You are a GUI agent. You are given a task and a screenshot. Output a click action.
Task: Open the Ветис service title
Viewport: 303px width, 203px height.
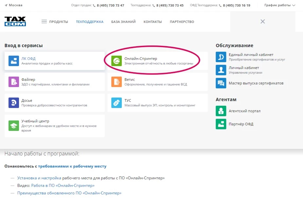click(x=130, y=80)
